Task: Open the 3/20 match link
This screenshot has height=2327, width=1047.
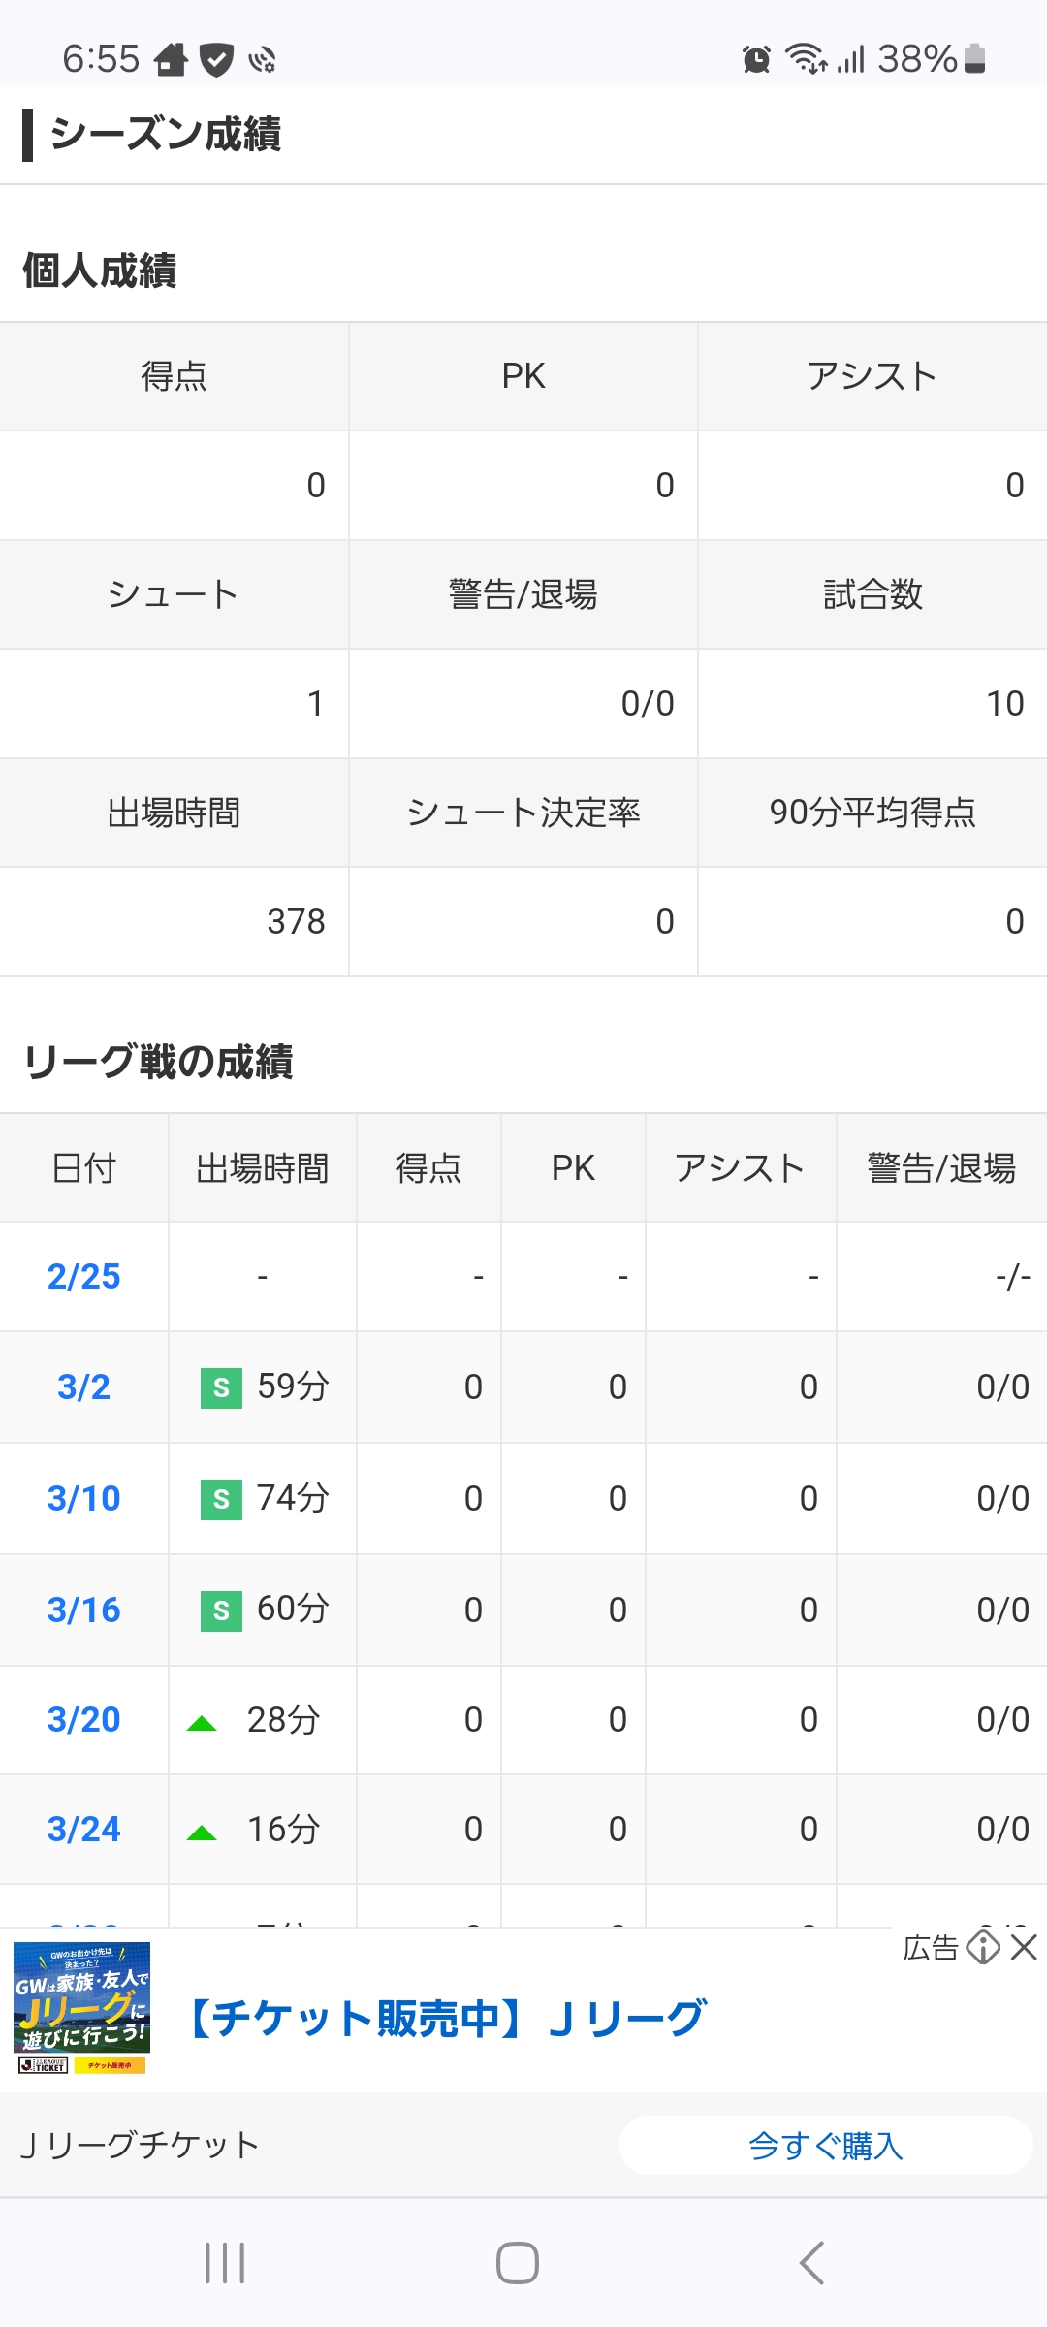Action: click(84, 1720)
